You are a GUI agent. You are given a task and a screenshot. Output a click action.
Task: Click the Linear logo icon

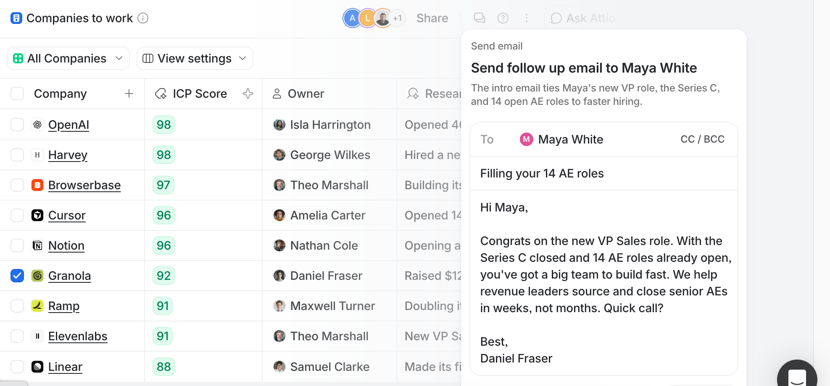tap(37, 367)
